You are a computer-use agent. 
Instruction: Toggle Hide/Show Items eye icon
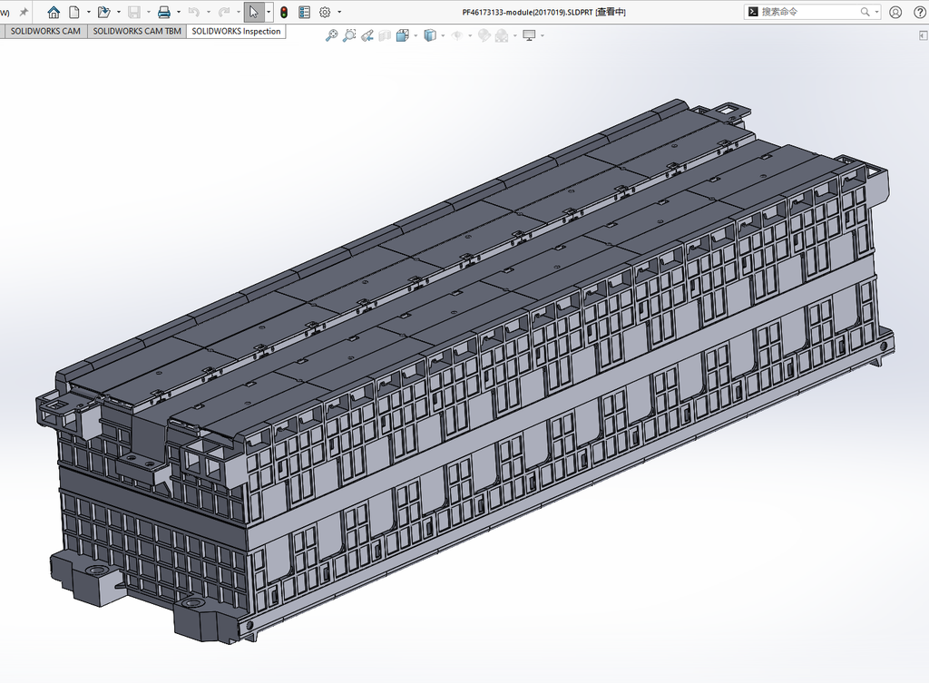pos(457,35)
